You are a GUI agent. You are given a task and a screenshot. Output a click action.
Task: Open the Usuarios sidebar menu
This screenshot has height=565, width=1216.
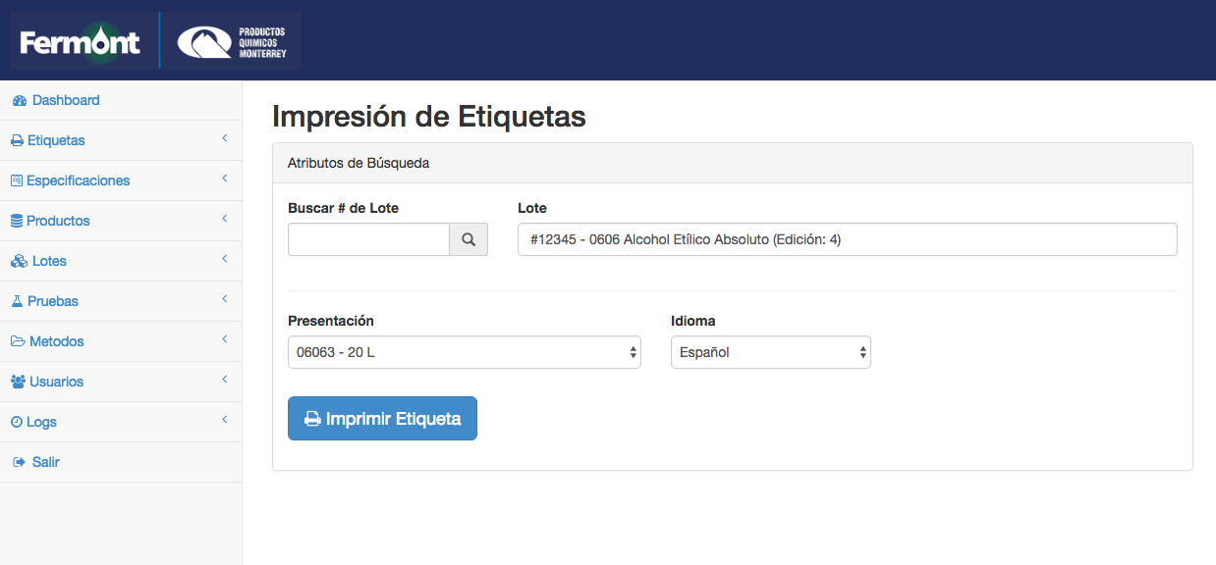pyautogui.click(x=121, y=382)
